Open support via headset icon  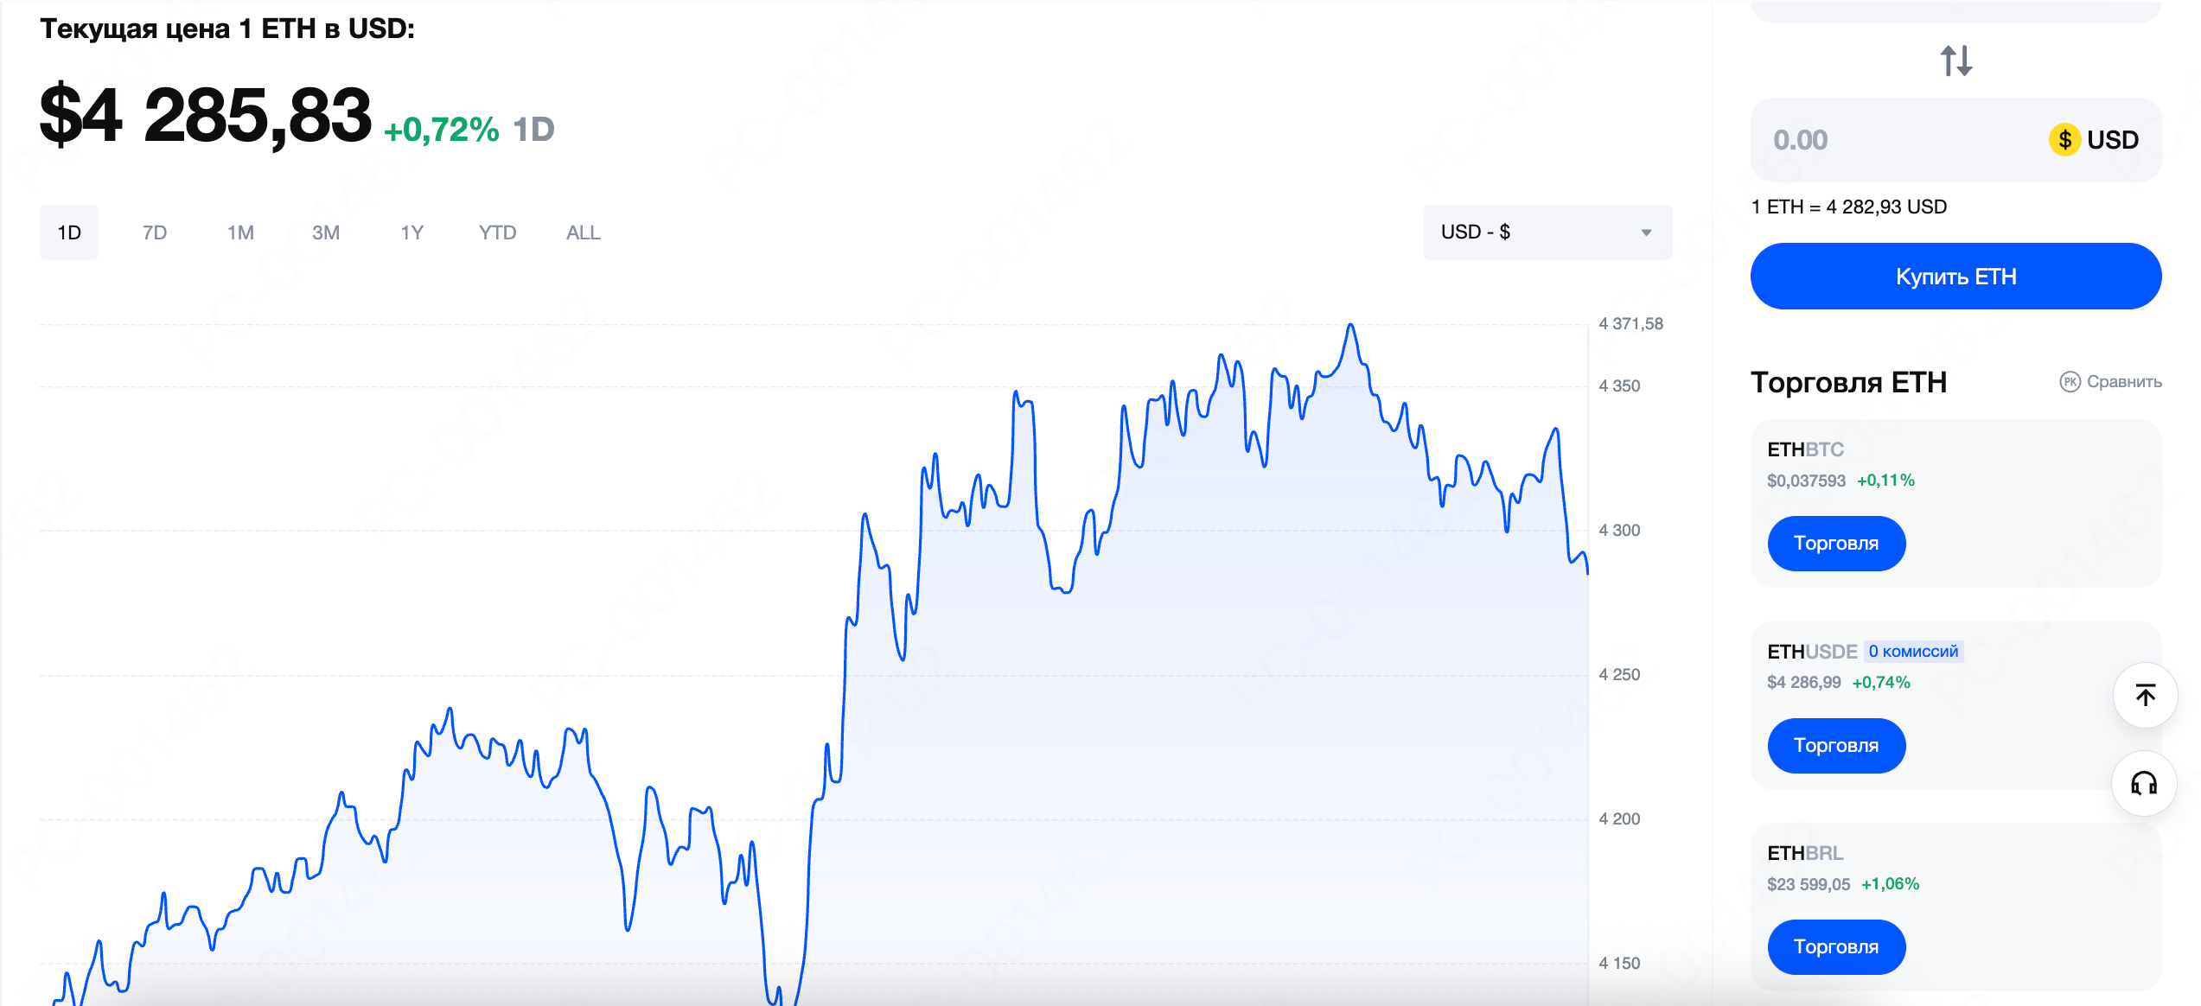click(x=2144, y=784)
